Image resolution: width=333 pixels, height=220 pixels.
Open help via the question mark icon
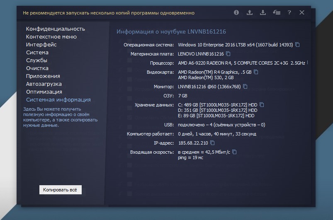(289, 12)
